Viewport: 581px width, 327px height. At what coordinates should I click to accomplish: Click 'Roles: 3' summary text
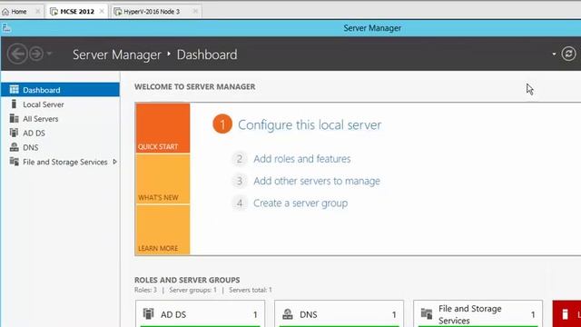click(x=145, y=290)
